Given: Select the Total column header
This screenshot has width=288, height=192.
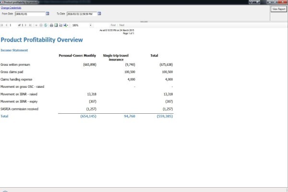Looking at the screenshot, I should pos(154,56).
